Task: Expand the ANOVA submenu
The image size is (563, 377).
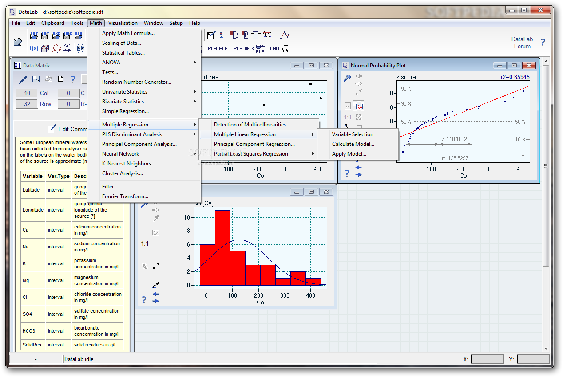Action: click(x=144, y=63)
